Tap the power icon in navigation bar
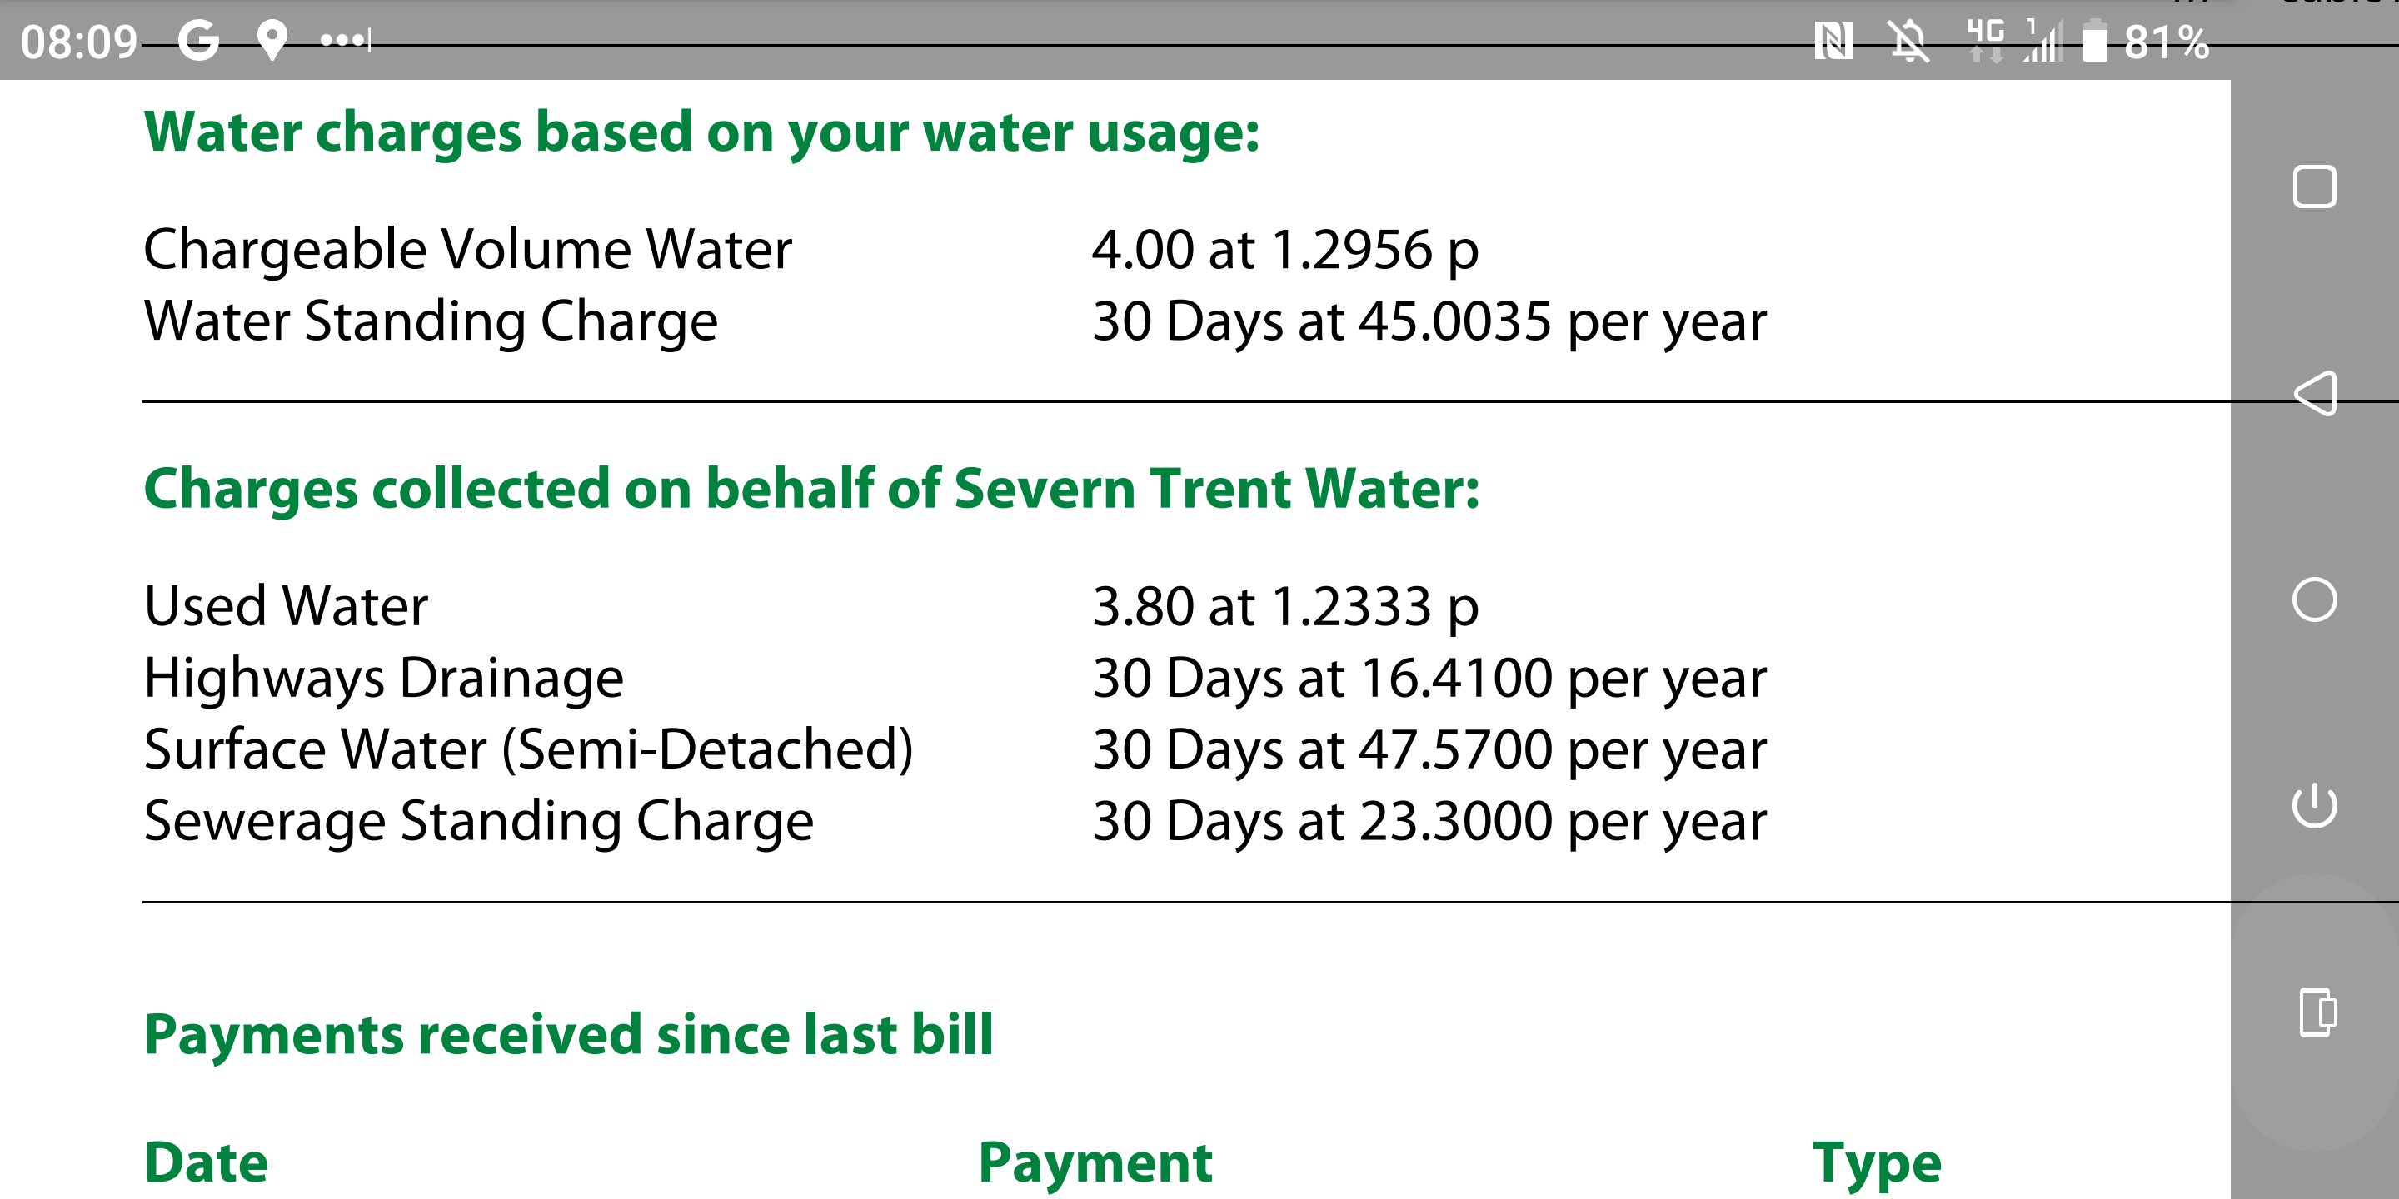The height and width of the screenshot is (1199, 2399). click(2313, 805)
